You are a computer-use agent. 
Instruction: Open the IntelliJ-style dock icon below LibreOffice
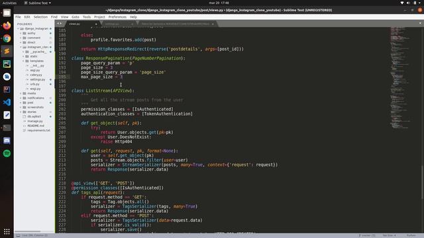pos(7,89)
